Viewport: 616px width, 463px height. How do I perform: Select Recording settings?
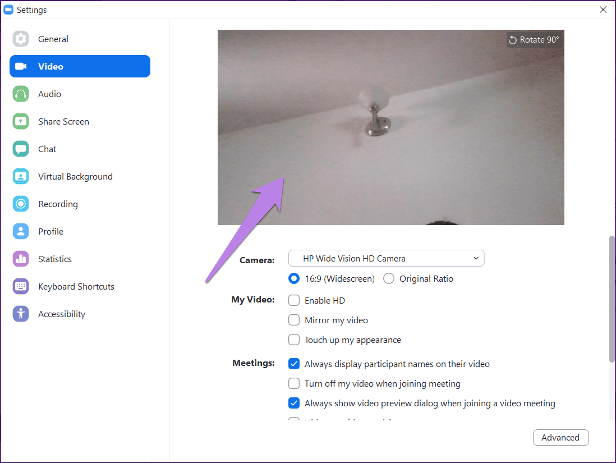click(58, 204)
